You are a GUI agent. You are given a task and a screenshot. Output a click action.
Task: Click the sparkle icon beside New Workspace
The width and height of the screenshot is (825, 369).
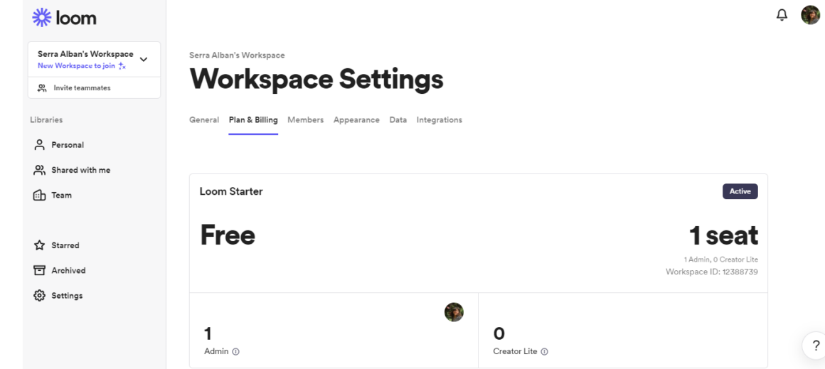pyautogui.click(x=122, y=65)
